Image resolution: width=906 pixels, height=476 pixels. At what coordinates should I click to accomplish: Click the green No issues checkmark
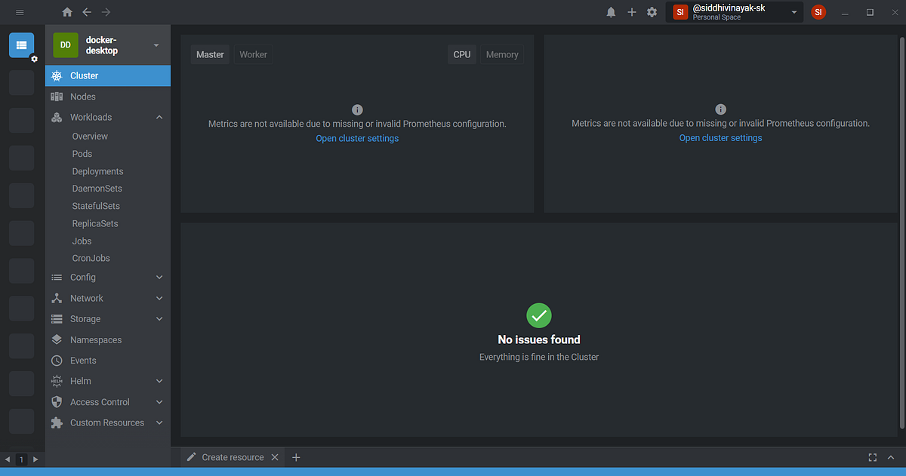click(539, 316)
